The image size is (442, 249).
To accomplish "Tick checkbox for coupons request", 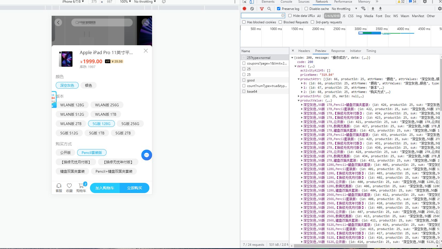I will [x=244, y=63].
